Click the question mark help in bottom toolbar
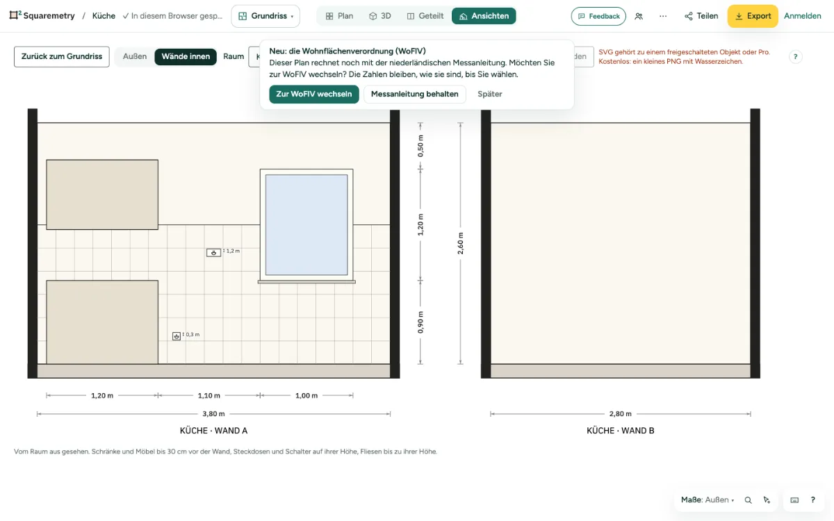This screenshot has width=834, height=521. pyautogui.click(x=813, y=499)
